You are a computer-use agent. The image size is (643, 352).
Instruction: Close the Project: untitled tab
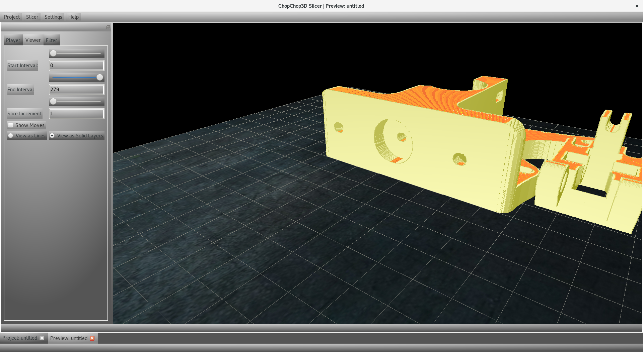coord(42,338)
